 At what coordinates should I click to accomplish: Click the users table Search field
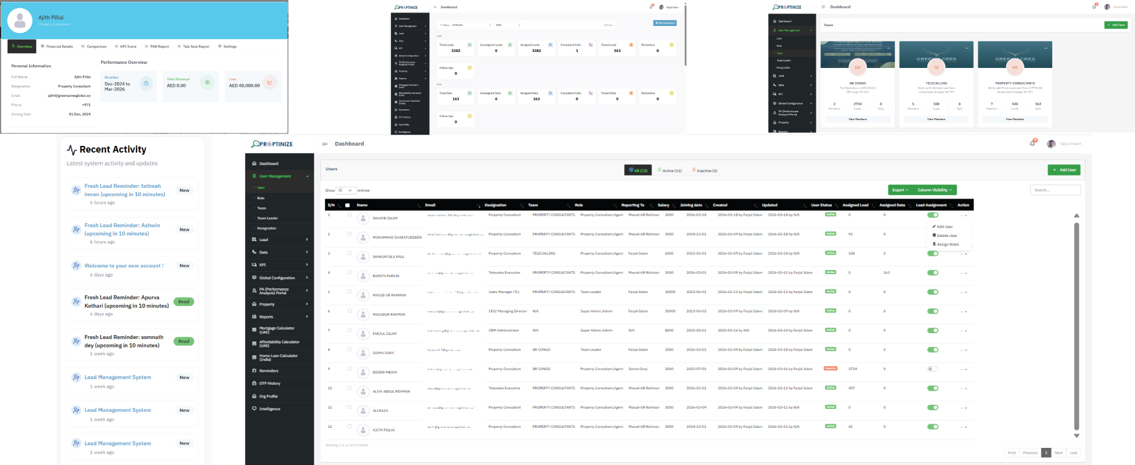(x=1055, y=190)
